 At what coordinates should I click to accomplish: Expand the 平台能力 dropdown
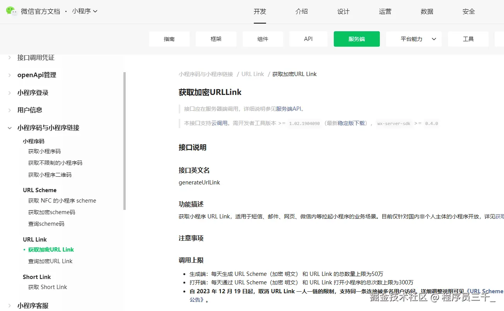click(x=414, y=39)
